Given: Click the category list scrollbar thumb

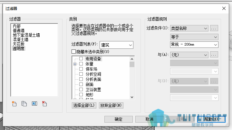Looking at the screenshot, I should (x=132, y=65).
